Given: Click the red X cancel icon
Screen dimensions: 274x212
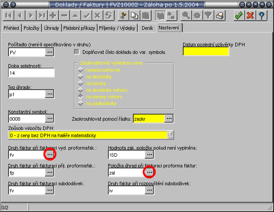Looking at the screenshot, I should click(250, 15).
